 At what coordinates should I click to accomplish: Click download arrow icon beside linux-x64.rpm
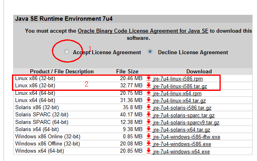coord(149,93)
